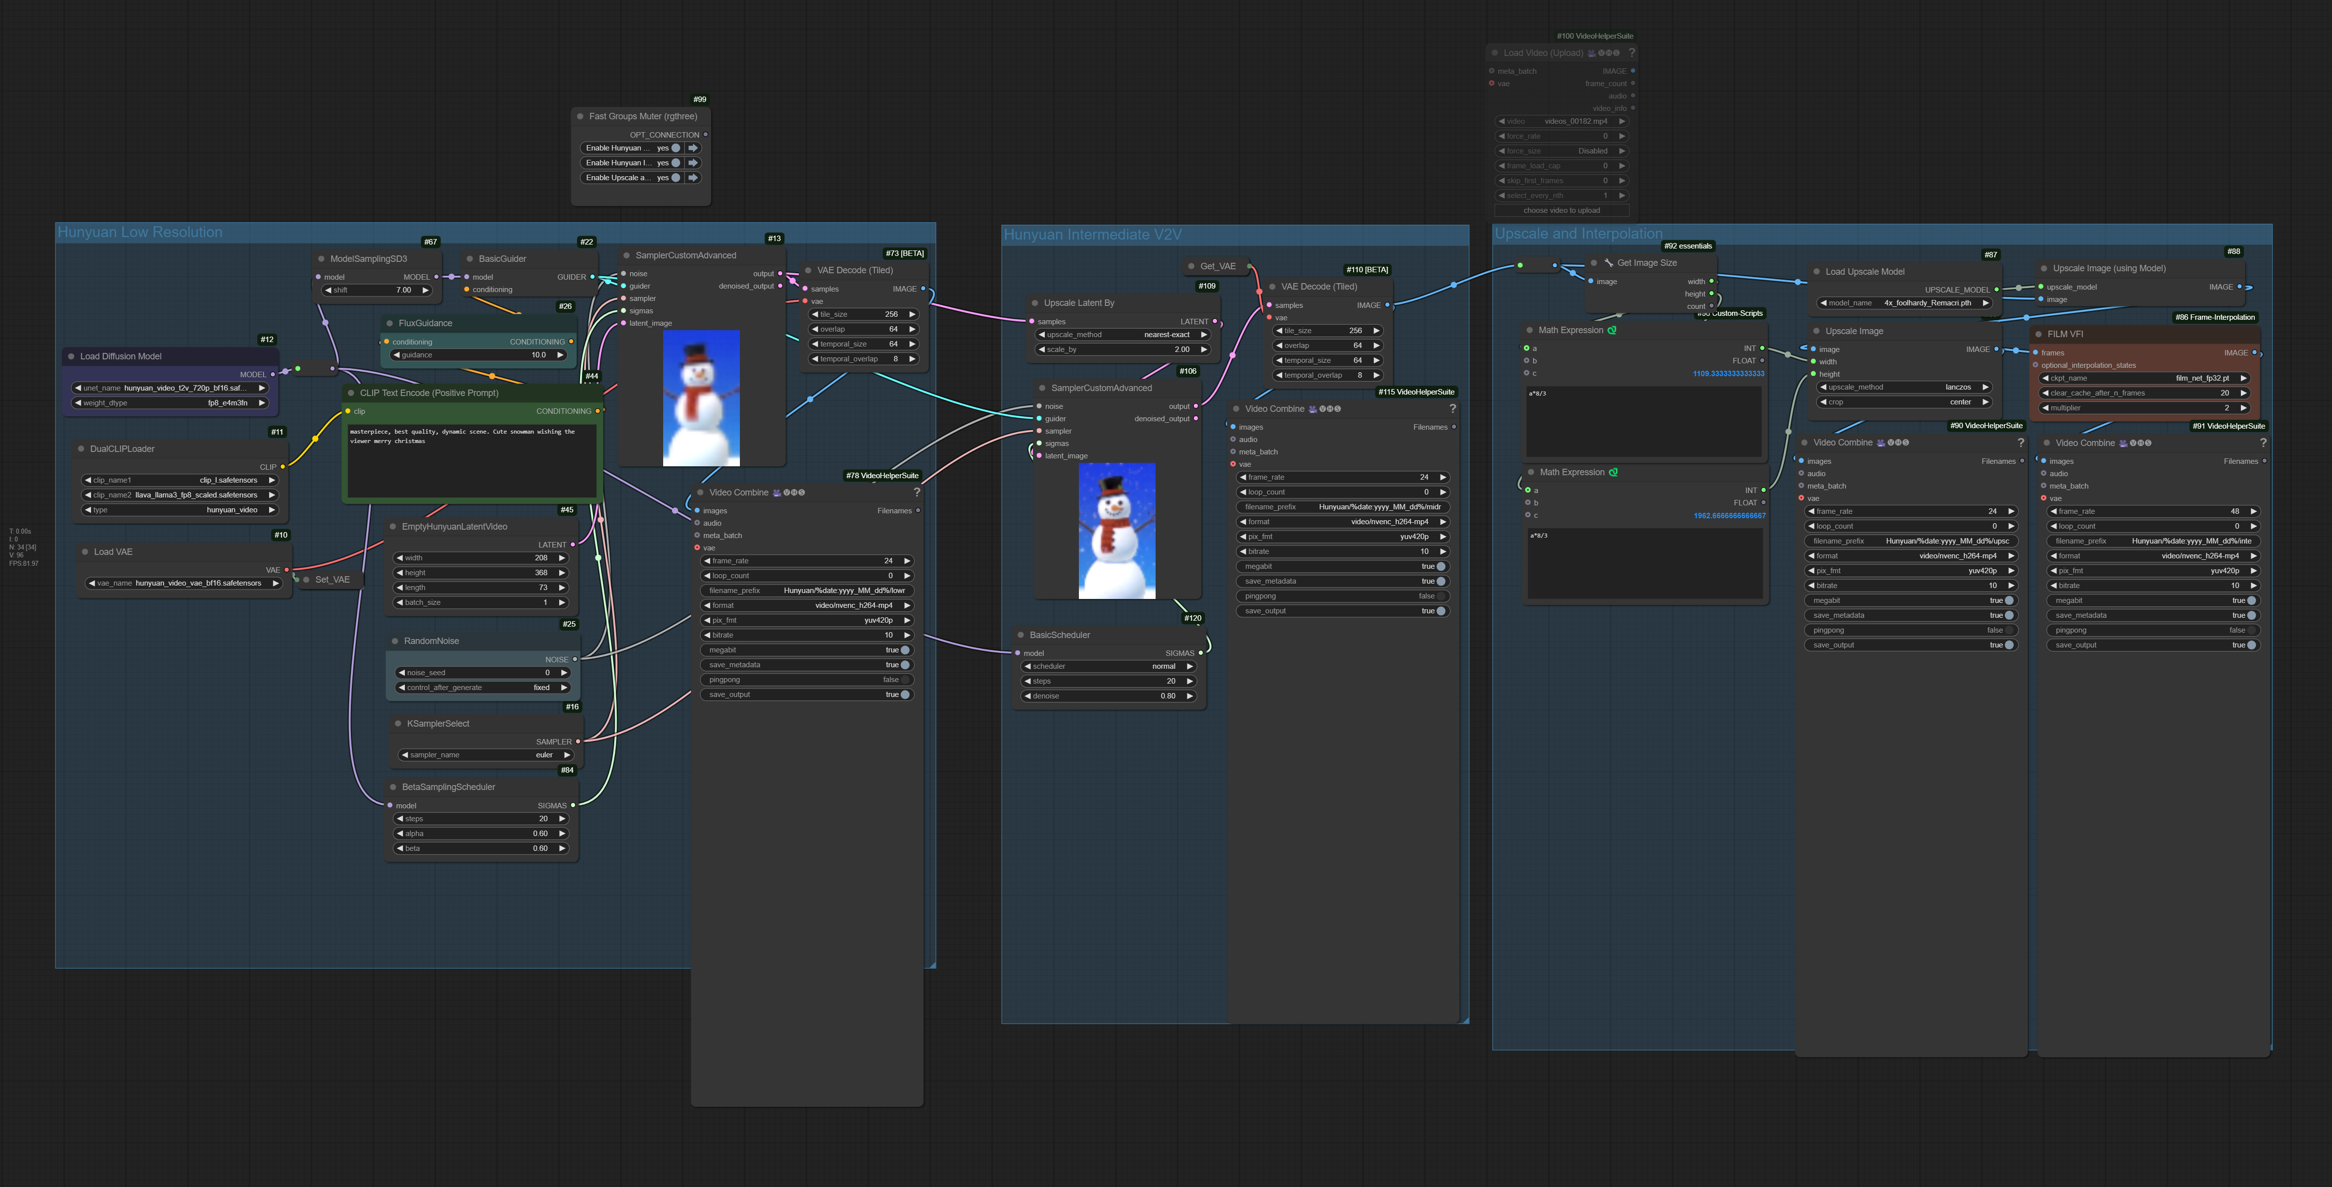Open help on the 48 frame_rate Video Combine

(2262, 443)
